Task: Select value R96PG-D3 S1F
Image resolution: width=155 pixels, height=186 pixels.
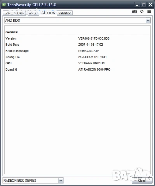Action: pyautogui.click(x=89, y=51)
